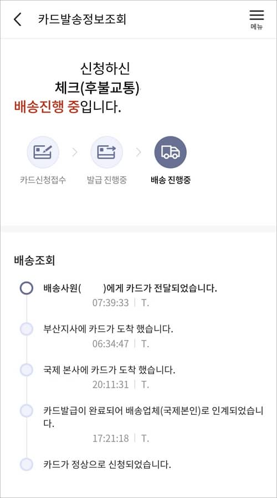Open the hamburger 메뉴 icon

[257, 19]
